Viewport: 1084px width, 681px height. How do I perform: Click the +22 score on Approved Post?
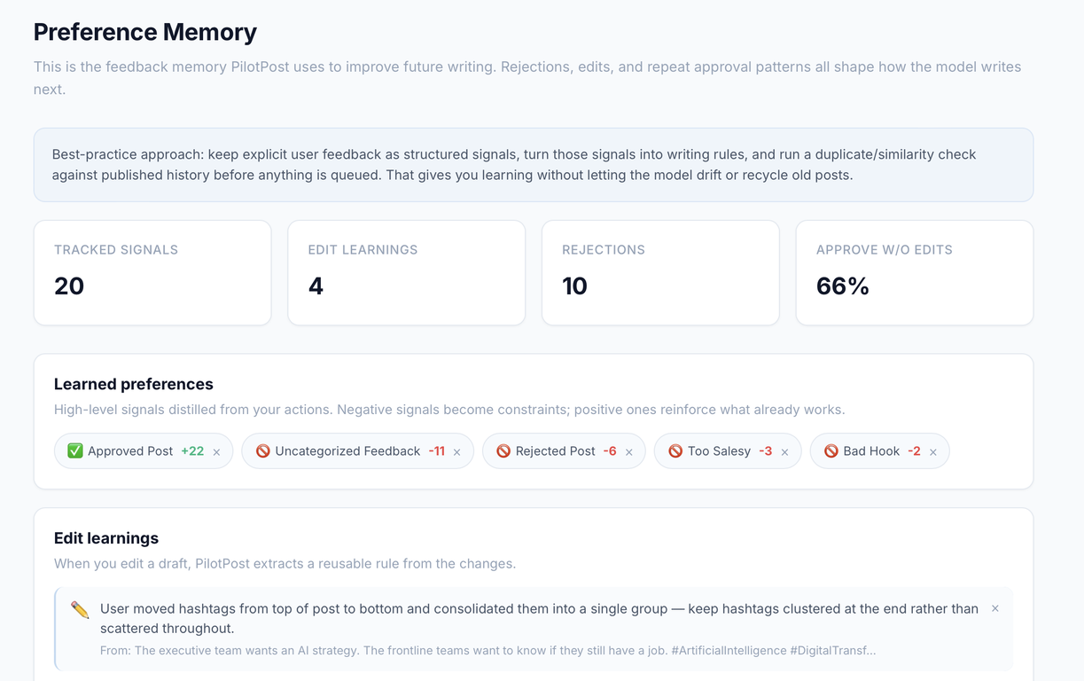[x=192, y=451]
